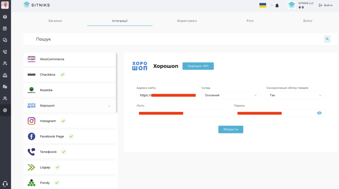Click the SITNIKS LLC balance text

(301, 7)
